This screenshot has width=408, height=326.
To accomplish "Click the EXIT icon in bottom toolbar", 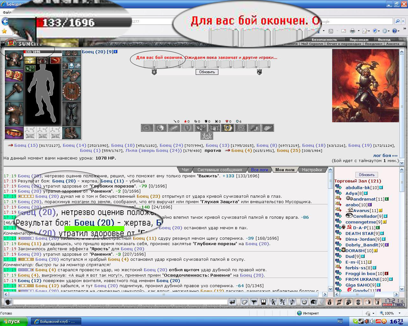I will (377, 302).
